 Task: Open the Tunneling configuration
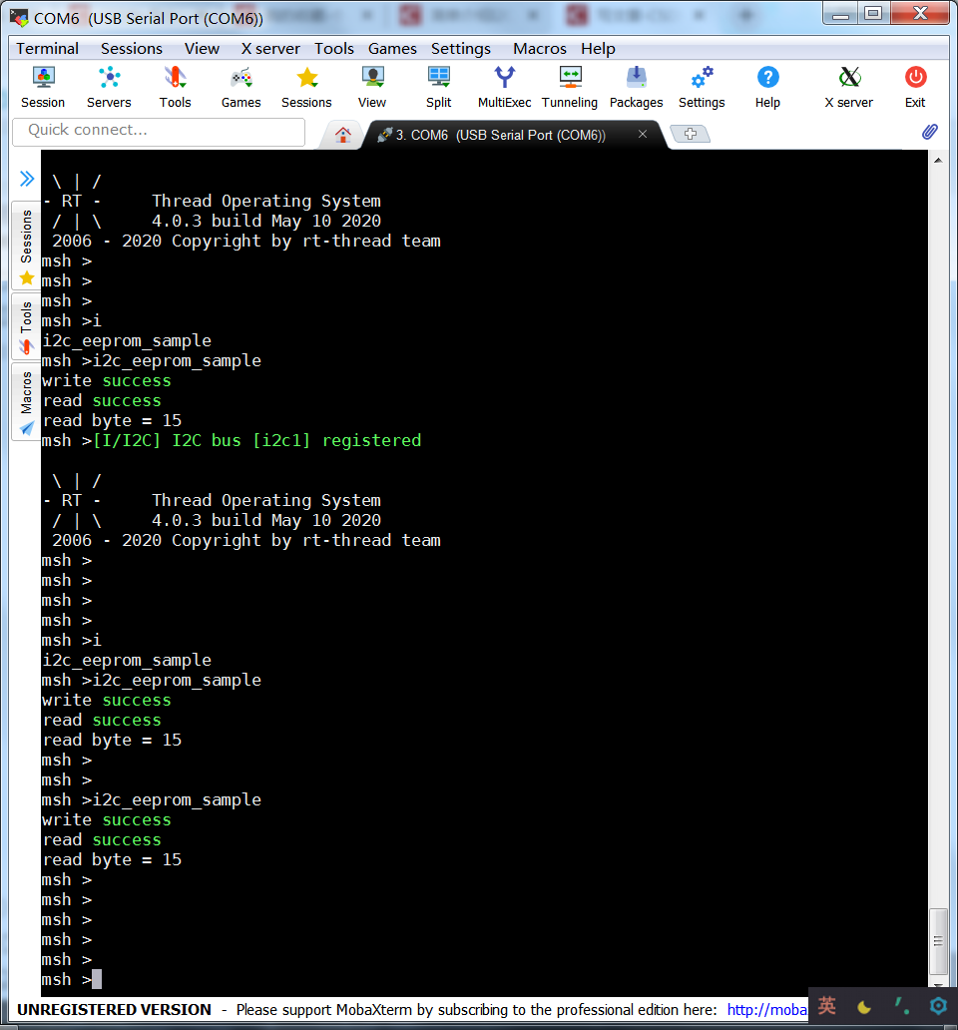569,86
